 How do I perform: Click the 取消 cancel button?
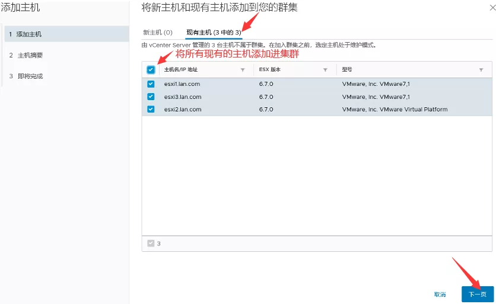coord(440,295)
